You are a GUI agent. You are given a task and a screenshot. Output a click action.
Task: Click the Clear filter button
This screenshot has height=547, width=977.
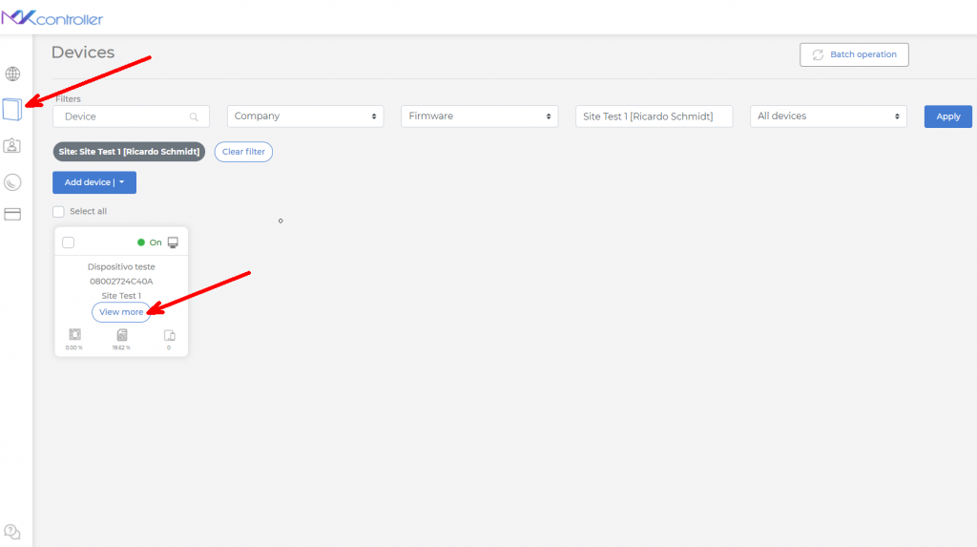pyautogui.click(x=243, y=152)
